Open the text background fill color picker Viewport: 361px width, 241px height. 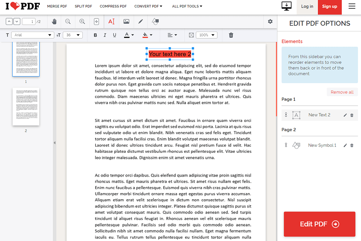tap(147, 35)
